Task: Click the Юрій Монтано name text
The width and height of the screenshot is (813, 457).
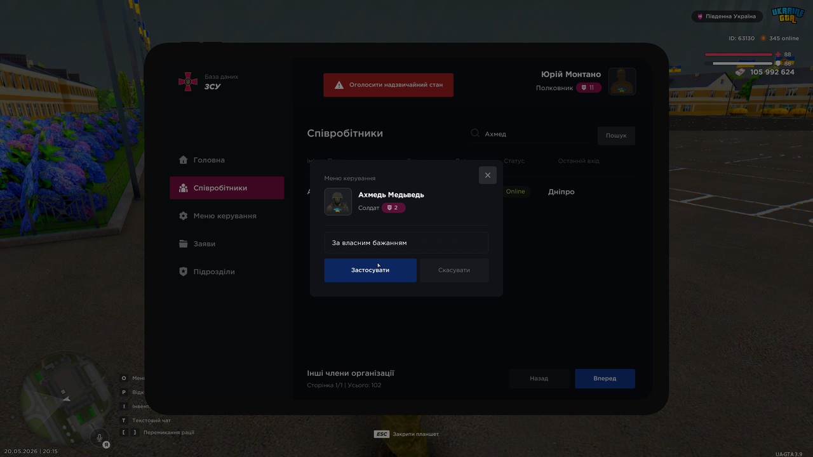Action: 571,74
